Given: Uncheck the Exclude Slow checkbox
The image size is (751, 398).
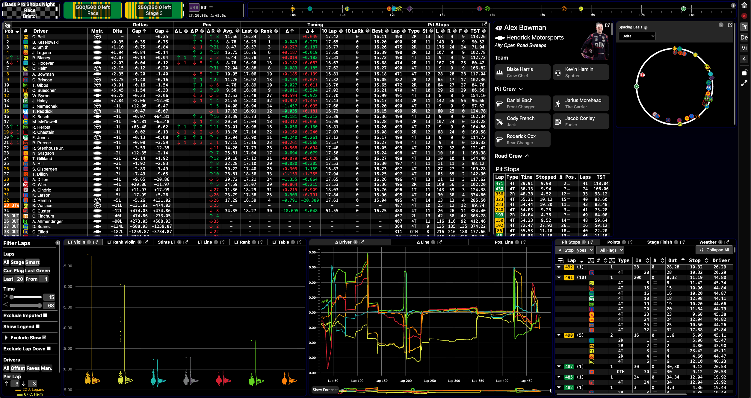Looking at the screenshot, I should tap(44, 337).
